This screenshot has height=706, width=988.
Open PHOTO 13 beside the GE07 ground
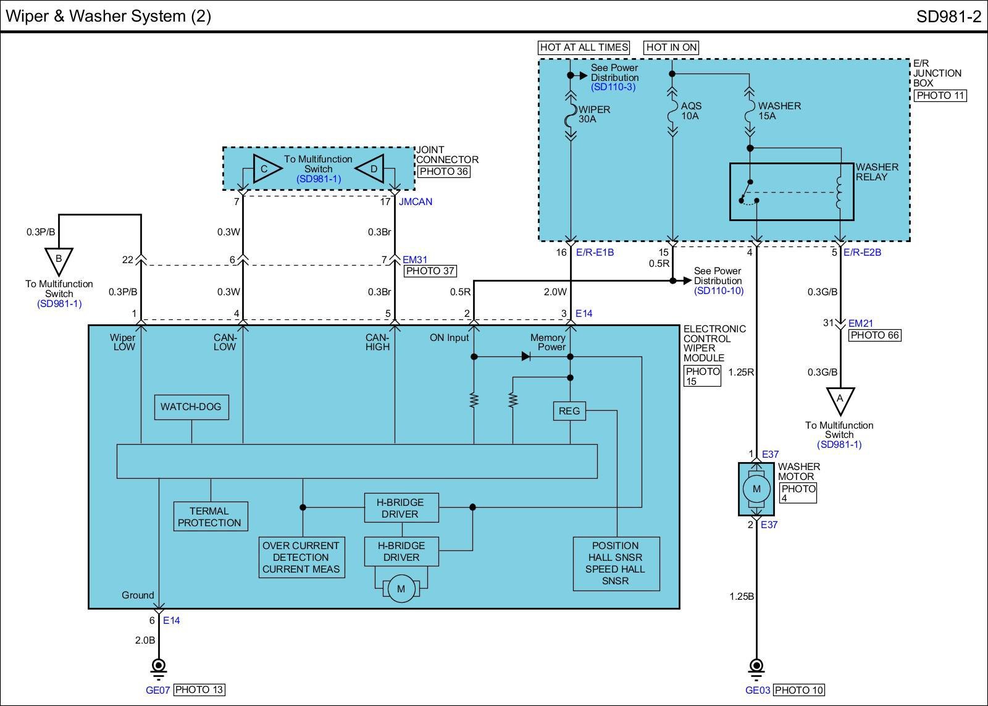pyautogui.click(x=199, y=690)
